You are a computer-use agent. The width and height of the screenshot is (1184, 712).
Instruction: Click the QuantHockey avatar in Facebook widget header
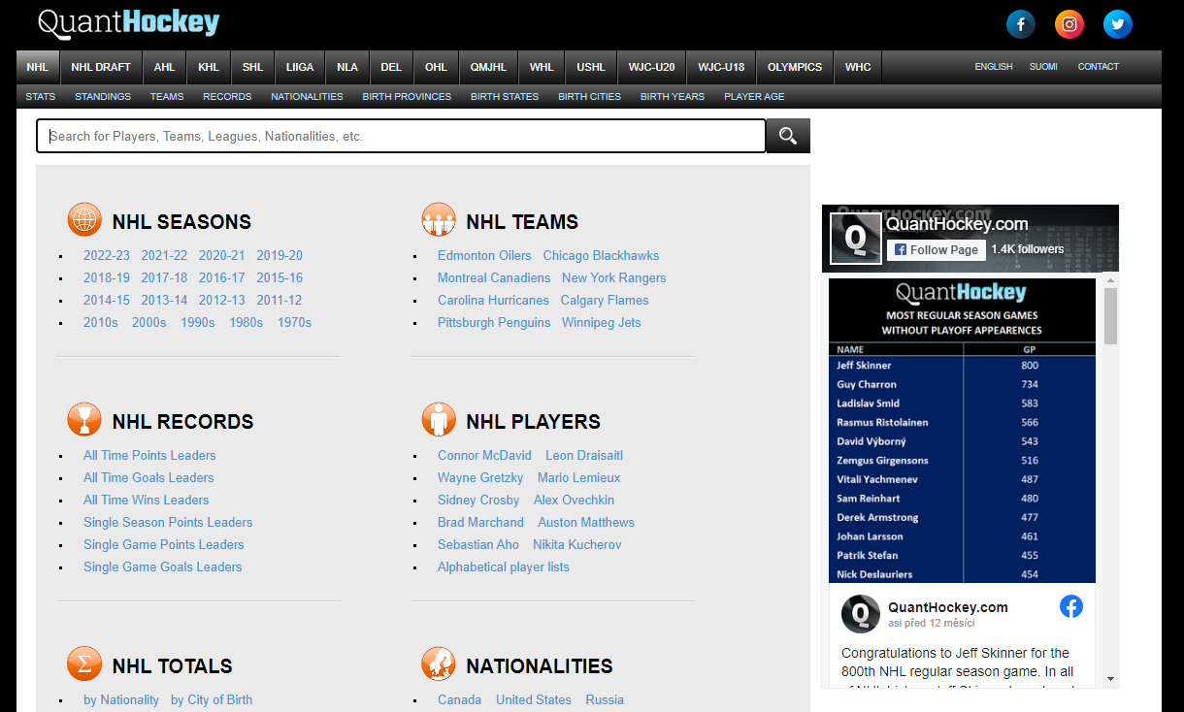[856, 239]
